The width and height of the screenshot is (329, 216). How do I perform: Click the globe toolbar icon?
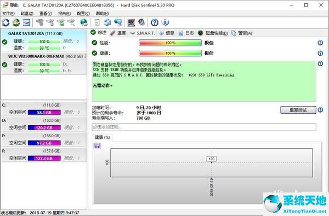(84, 22)
